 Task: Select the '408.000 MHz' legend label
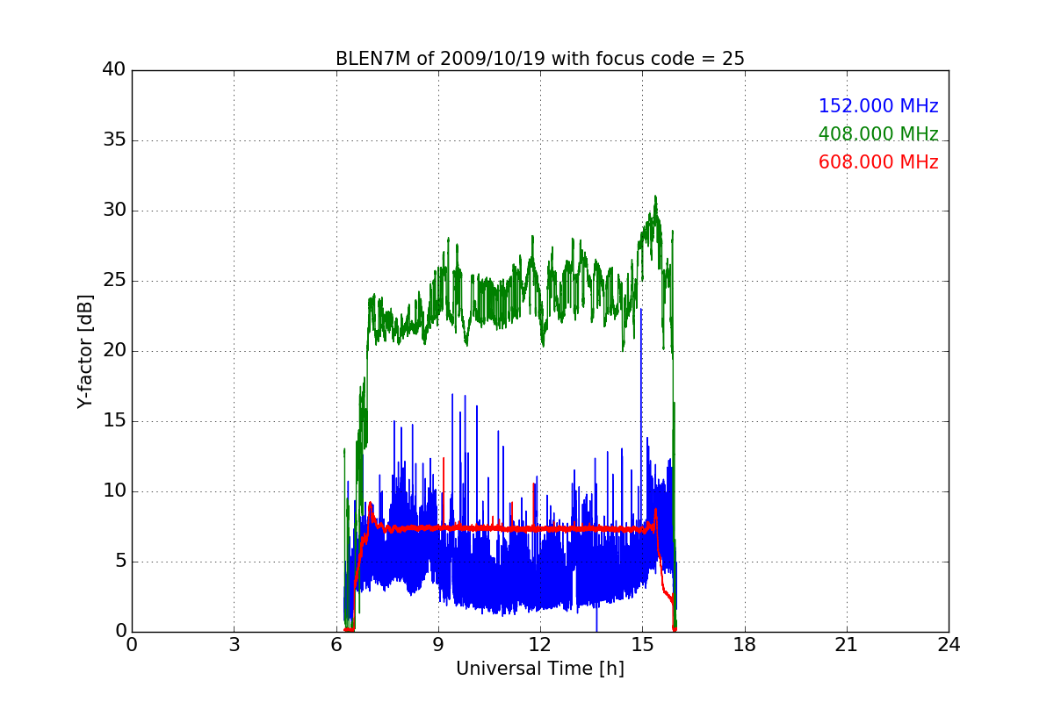tap(878, 134)
